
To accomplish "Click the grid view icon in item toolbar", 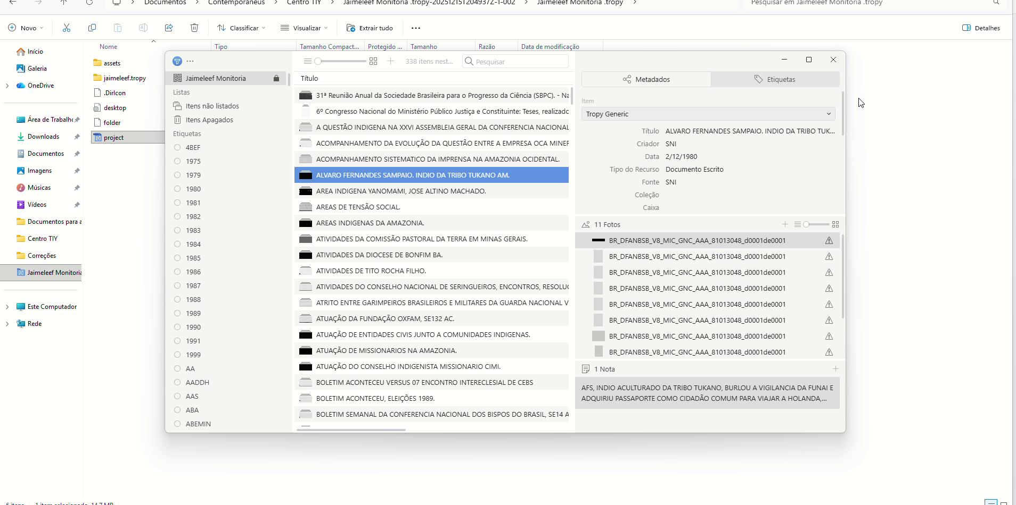I will [373, 62].
